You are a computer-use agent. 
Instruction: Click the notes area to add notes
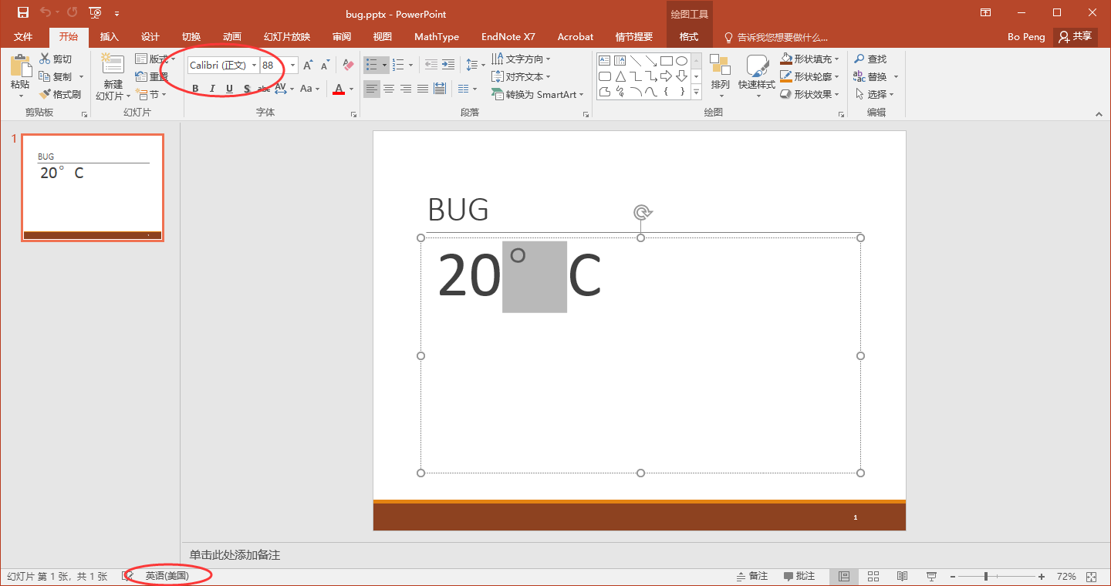point(646,555)
